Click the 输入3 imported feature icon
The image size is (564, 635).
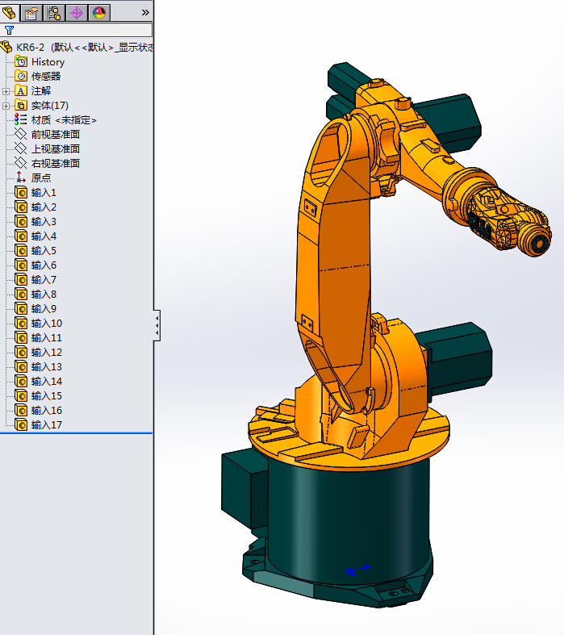(21, 222)
